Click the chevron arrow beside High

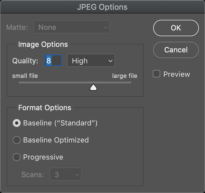111,61
